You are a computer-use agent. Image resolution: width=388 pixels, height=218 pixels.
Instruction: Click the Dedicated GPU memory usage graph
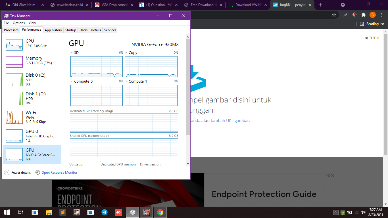click(124, 123)
